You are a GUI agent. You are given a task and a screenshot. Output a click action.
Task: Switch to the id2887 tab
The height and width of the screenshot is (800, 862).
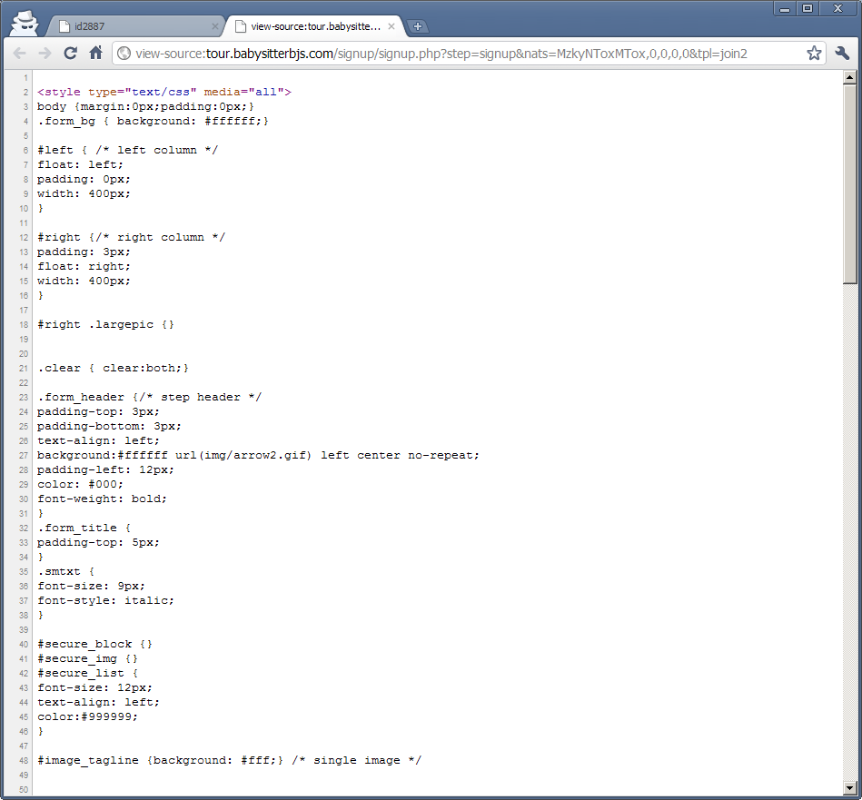pos(134,26)
